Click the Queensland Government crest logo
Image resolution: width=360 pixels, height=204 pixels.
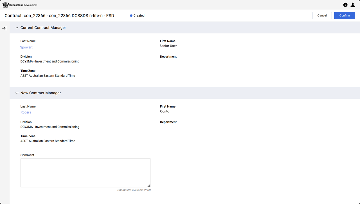point(6,5)
